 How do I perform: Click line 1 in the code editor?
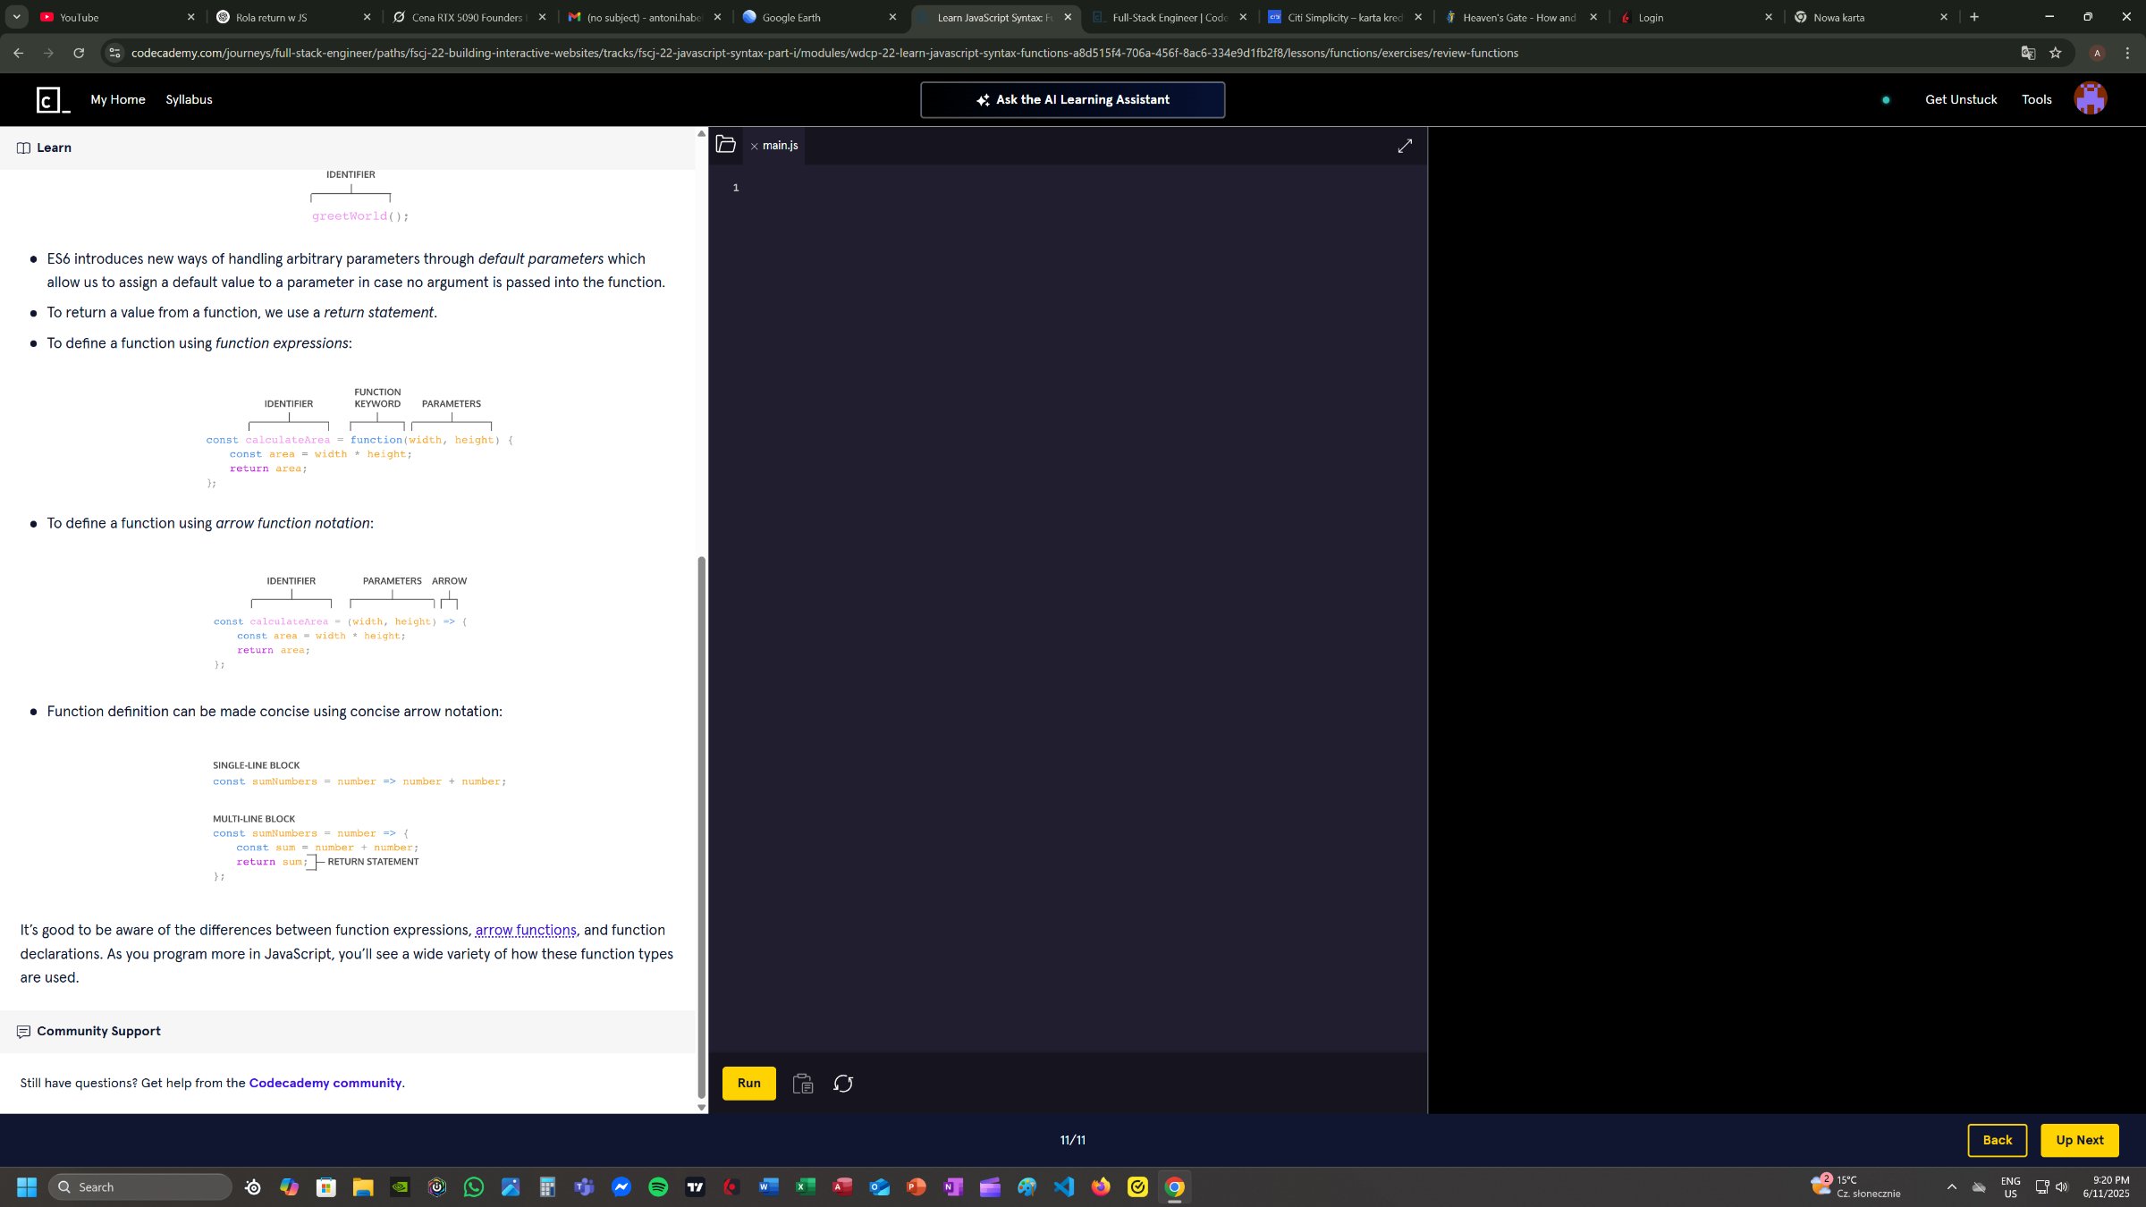(1082, 188)
